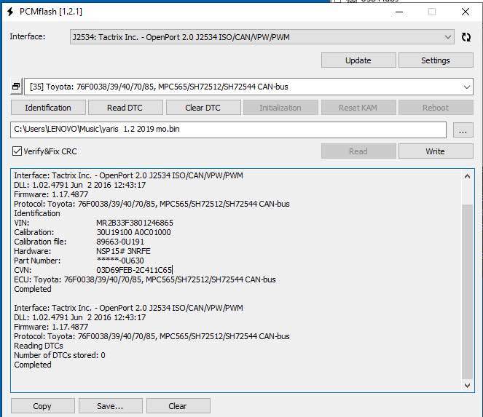Click the refresh interfaces icon
Viewport: 483px width, 417px height.
(x=466, y=37)
